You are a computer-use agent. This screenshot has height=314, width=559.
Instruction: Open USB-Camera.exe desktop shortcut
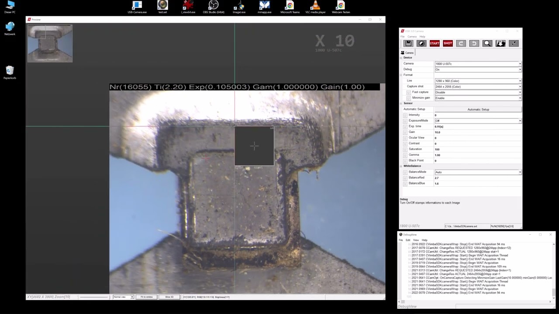point(137,7)
